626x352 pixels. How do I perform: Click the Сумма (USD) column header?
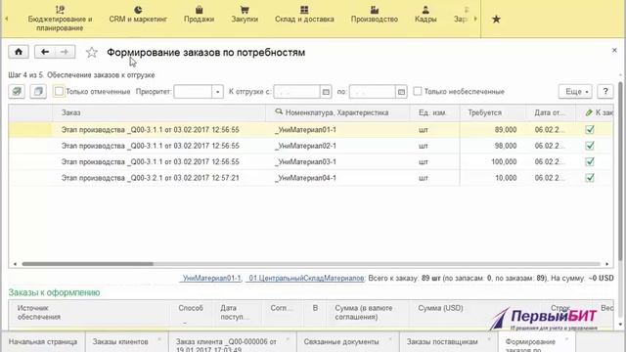point(440,308)
